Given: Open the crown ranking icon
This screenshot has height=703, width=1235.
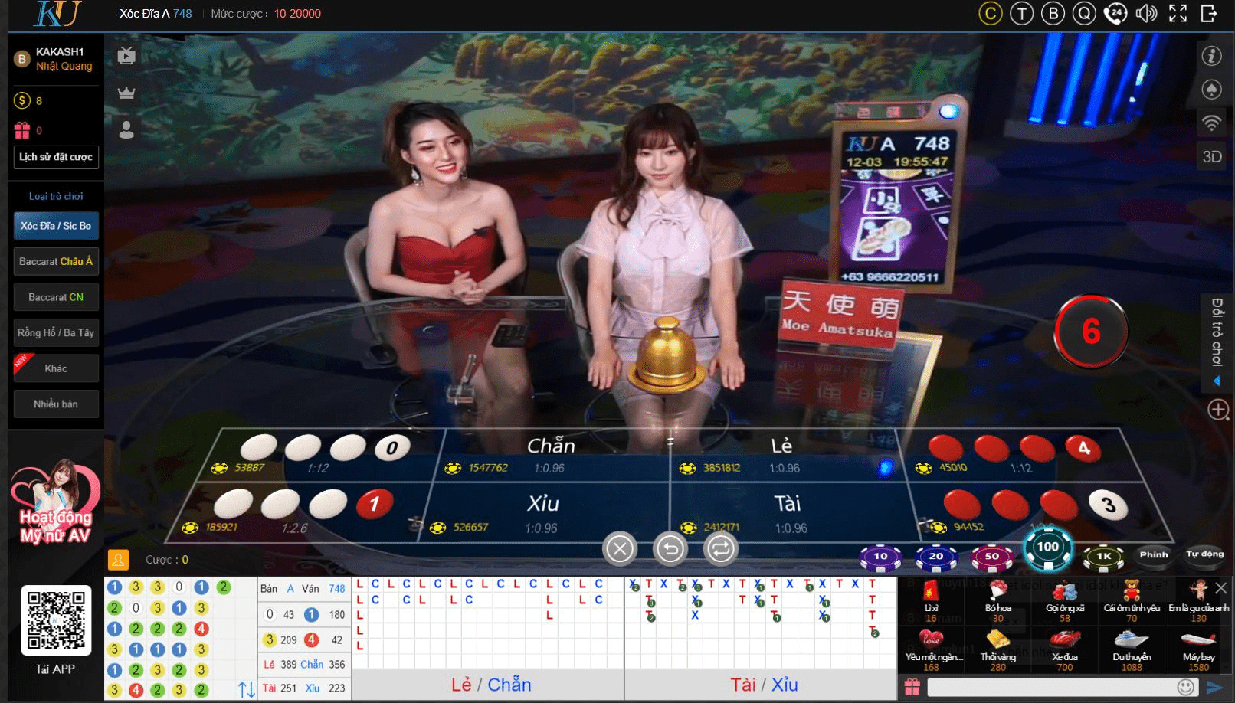Looking at the screenshot, I should point(126,93).
